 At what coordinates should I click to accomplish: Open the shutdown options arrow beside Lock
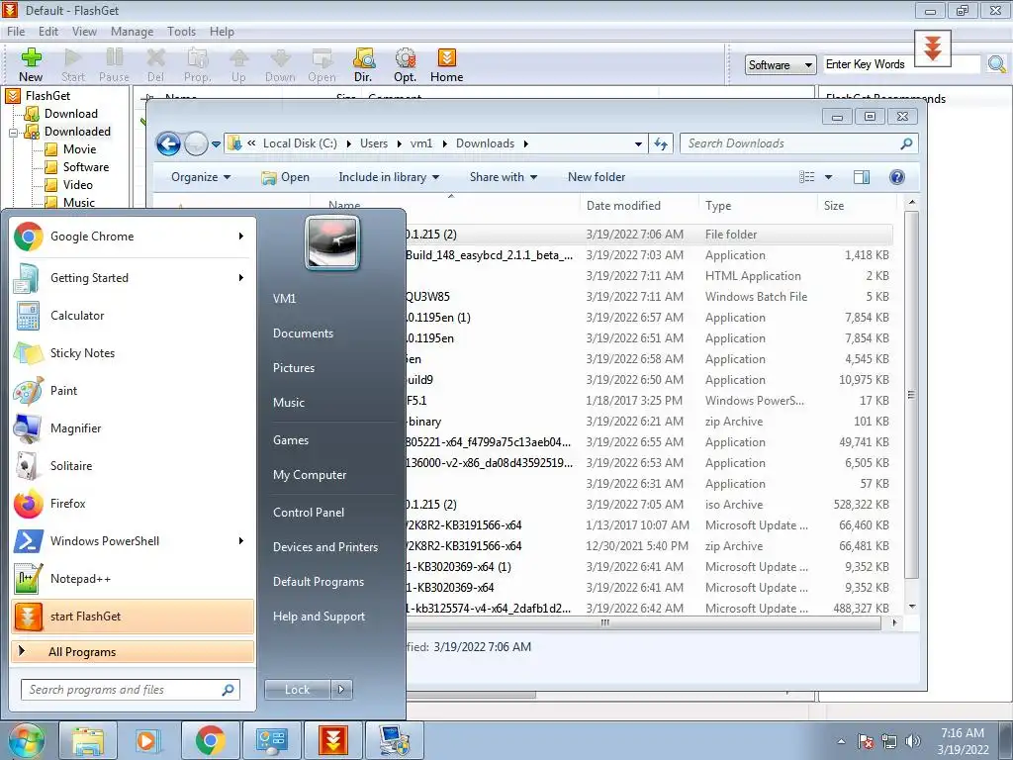point(341,690)
